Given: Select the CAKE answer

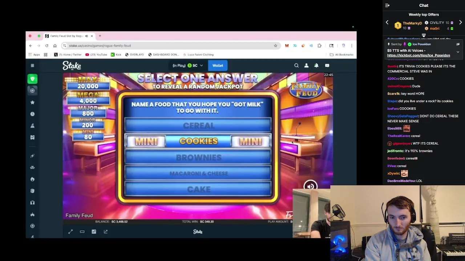Looking at the screenshot, I should point(198,189).
